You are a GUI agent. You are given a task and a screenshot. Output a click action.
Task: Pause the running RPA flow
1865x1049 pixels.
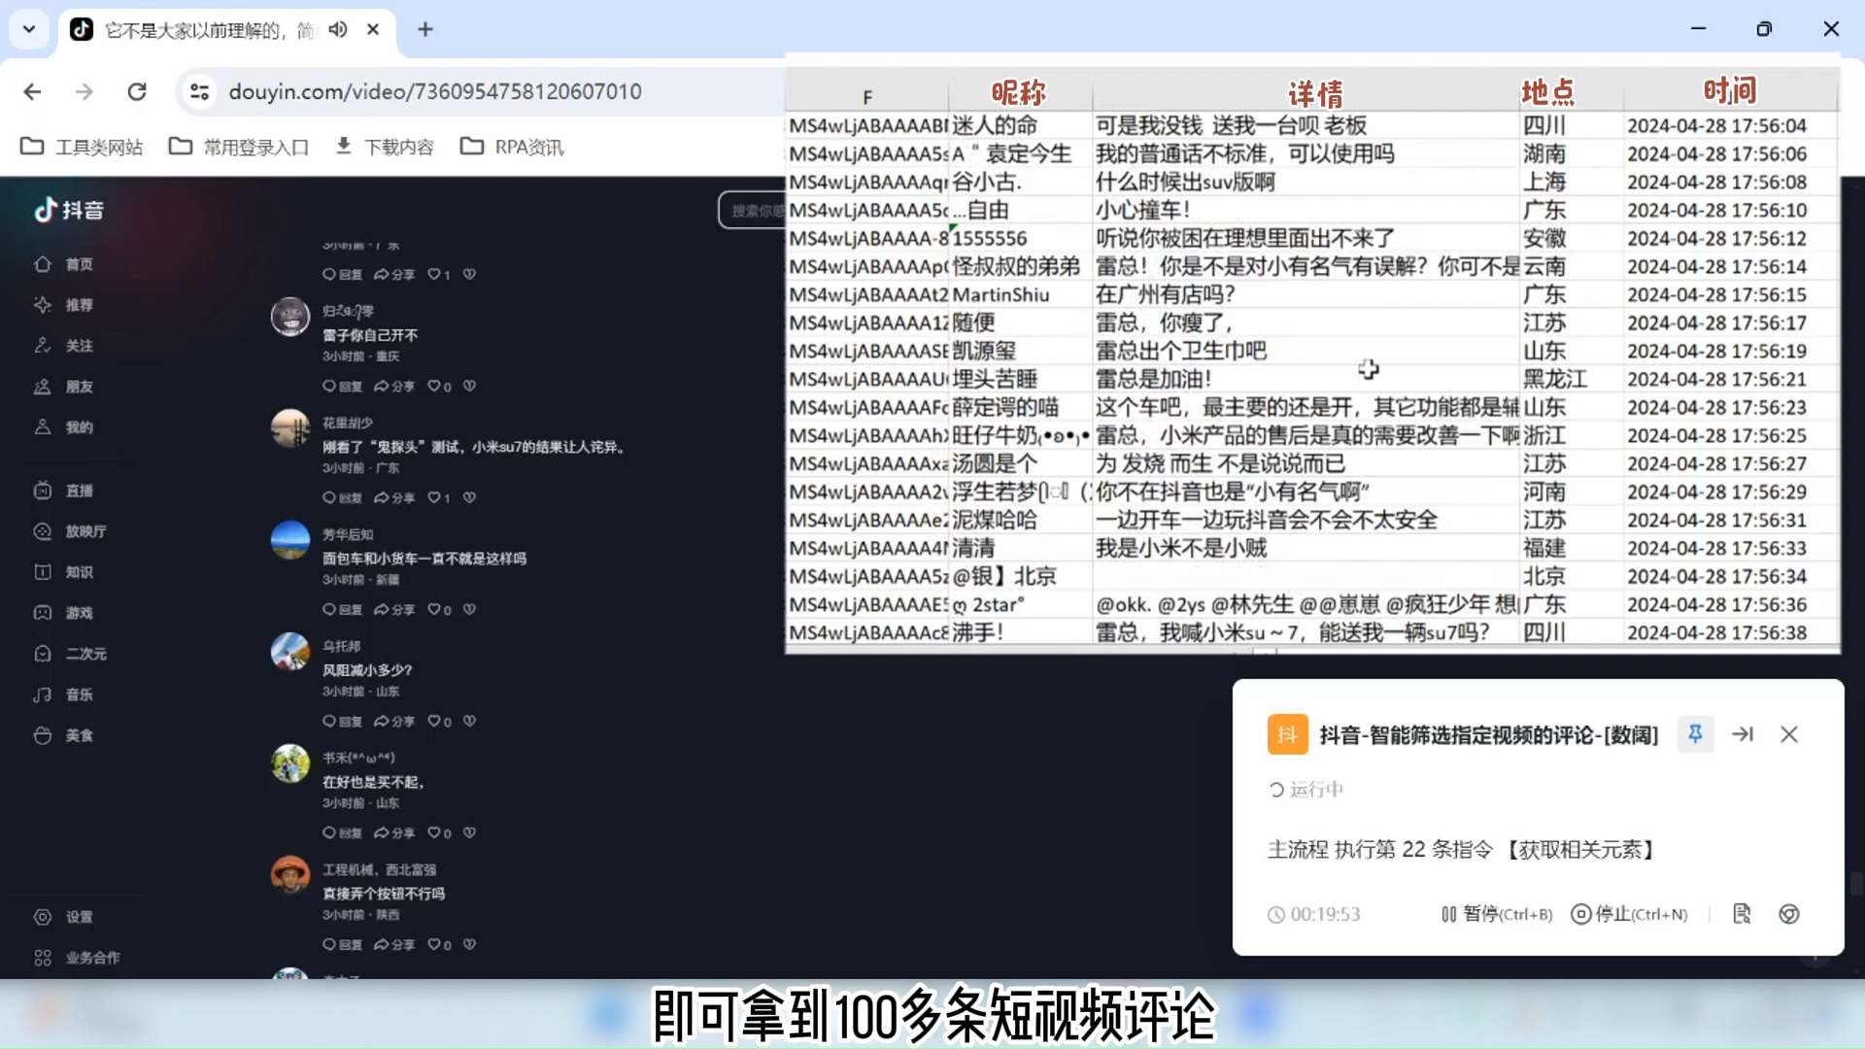pyautogui.click(x=1497, y=914)
